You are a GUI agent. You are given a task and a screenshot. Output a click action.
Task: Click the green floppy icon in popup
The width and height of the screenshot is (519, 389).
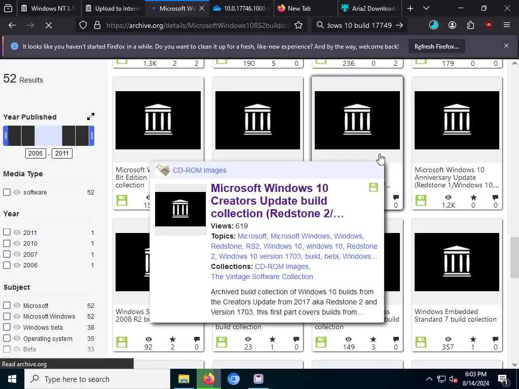pos(374,187)
